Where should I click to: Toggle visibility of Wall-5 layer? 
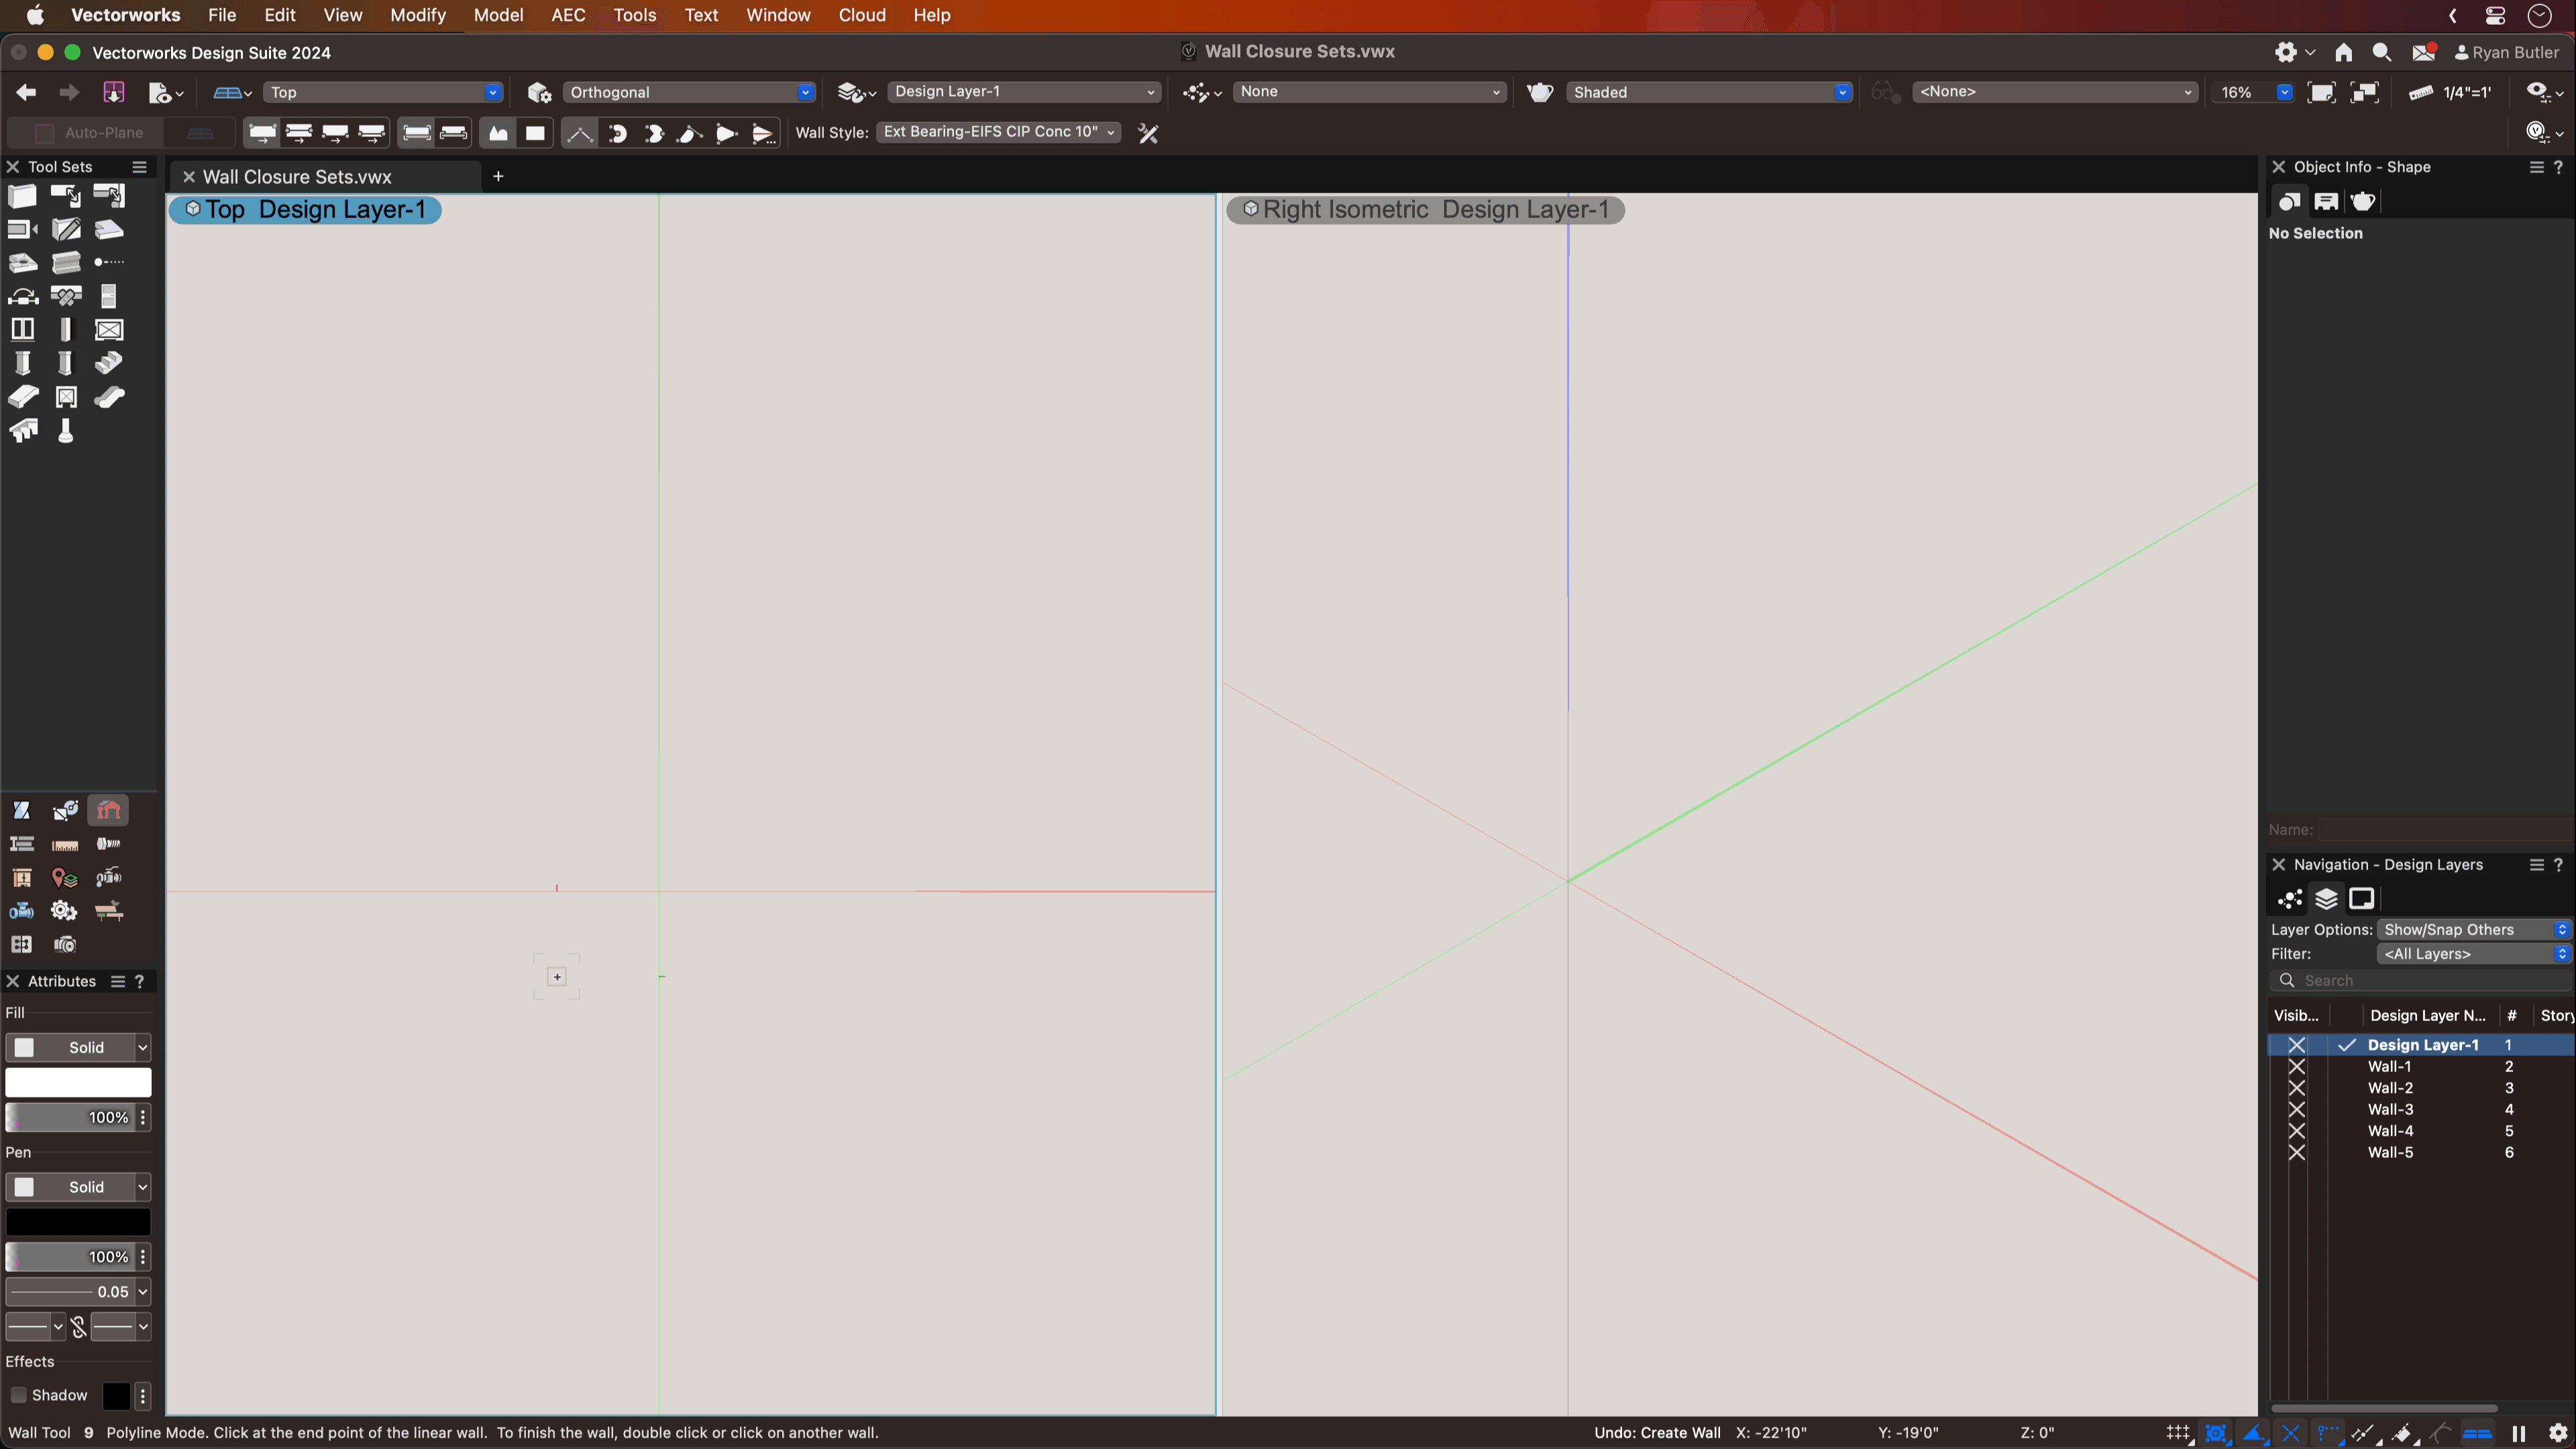point(2297,1153)
